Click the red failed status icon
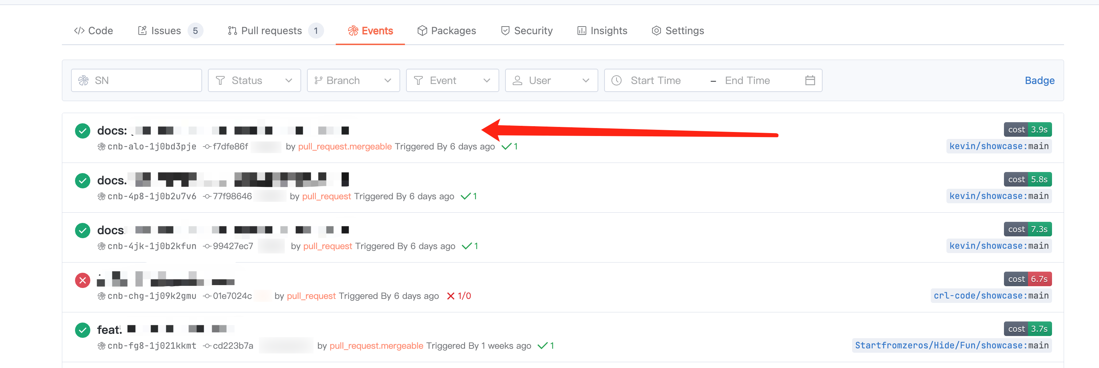Image resolution: width=1099 pixels, height=368 pixels. (x=82, y=280)
